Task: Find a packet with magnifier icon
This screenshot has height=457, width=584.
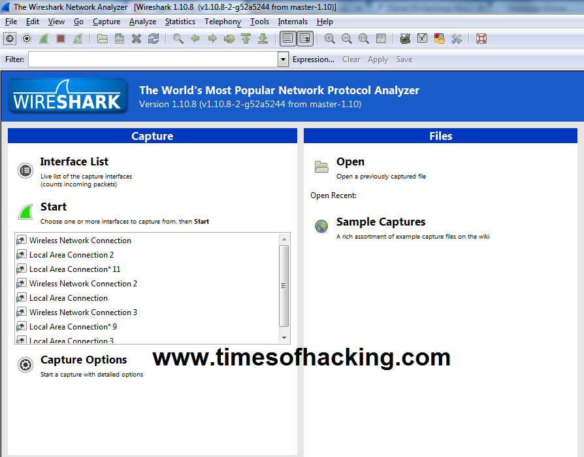Action: [x=178, y=39]
